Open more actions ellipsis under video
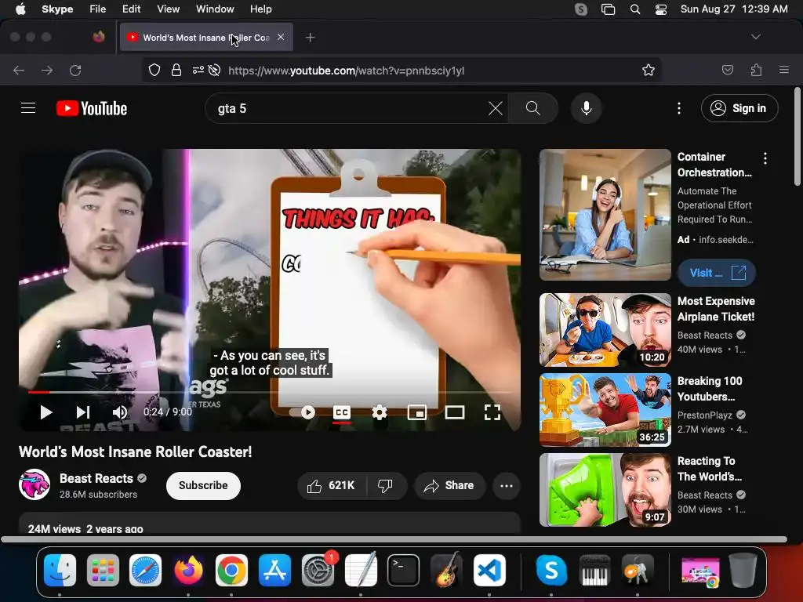The image size is (803, 602). coord(507,486)
